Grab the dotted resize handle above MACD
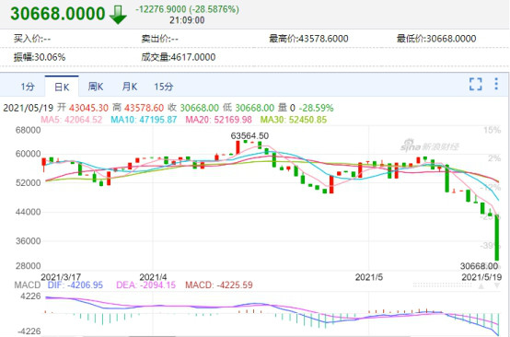Image resolution: width=510 pixels, height=337 pixels. coord(444,285)
